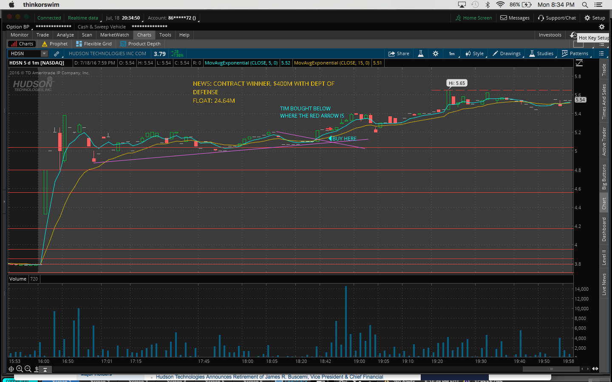Click the horizontal chart scrollbar thumb
The width and height of the screenshot is (612, 382).
[551, 369]
